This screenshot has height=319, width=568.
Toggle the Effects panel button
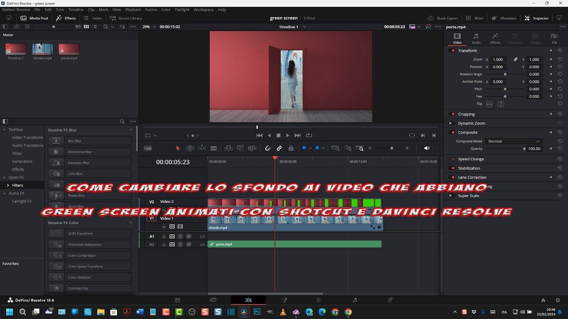[x=66, y=18]
